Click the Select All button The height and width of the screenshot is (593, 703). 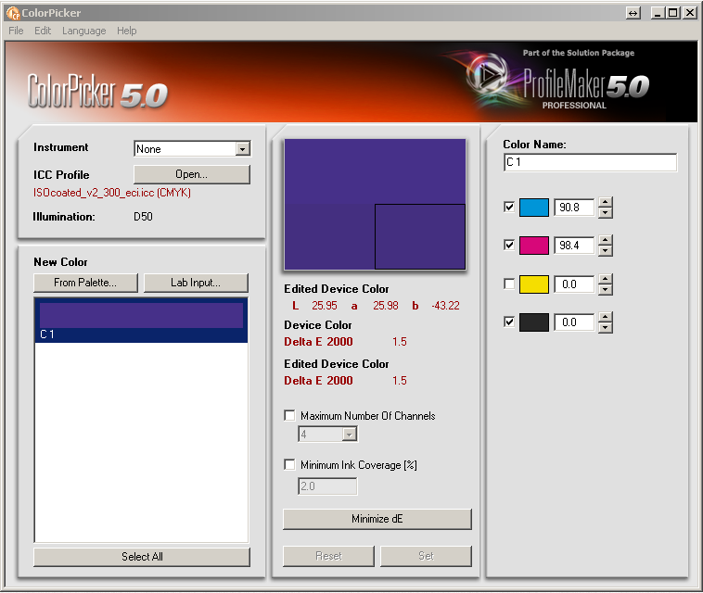pos(142,557)
